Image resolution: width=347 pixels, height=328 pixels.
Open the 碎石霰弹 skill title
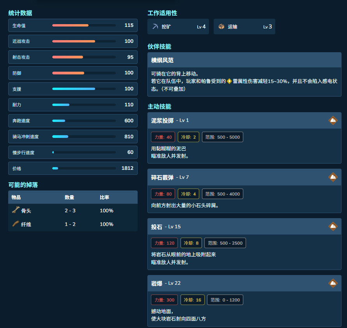click(162, 177)
